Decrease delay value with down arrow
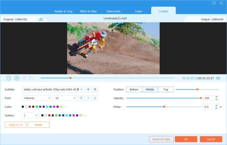The height and width of the screenshot is (145, 227). coord(216,108)
